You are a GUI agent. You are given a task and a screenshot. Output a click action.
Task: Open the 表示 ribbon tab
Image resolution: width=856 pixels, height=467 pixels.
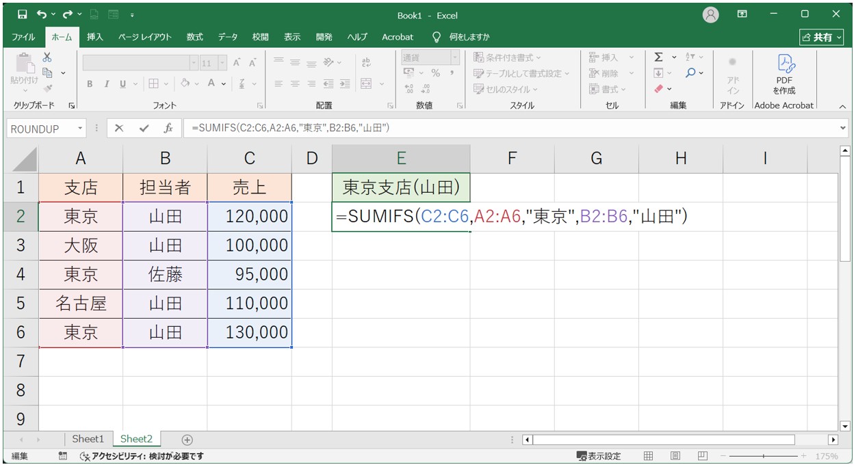292,37
